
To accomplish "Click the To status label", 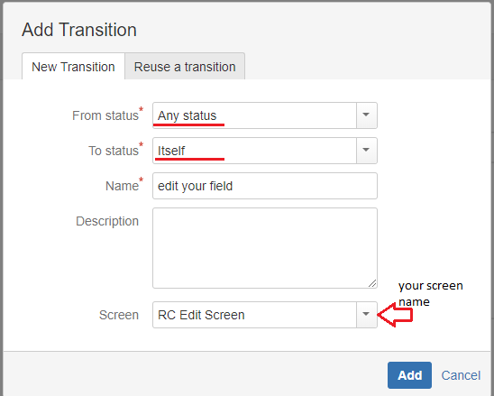I will pyautogui.click(x=114, y=151).
